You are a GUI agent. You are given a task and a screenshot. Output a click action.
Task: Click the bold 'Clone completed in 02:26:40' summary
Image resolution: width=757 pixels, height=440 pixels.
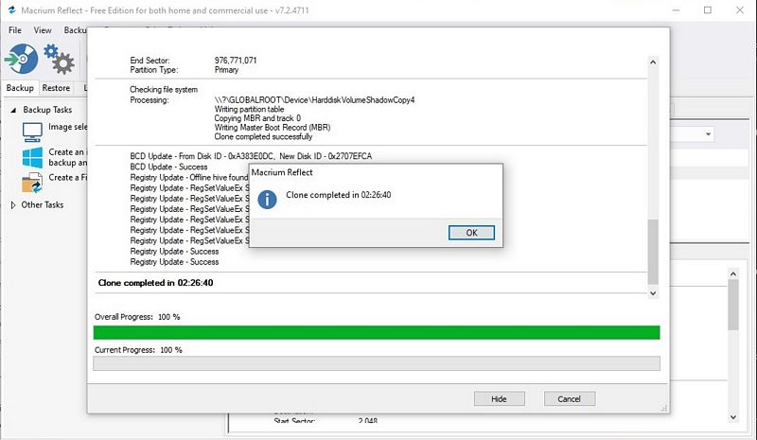click(155, 283)
